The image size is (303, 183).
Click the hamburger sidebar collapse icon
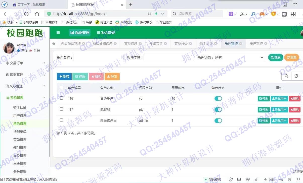click(58, 33)
